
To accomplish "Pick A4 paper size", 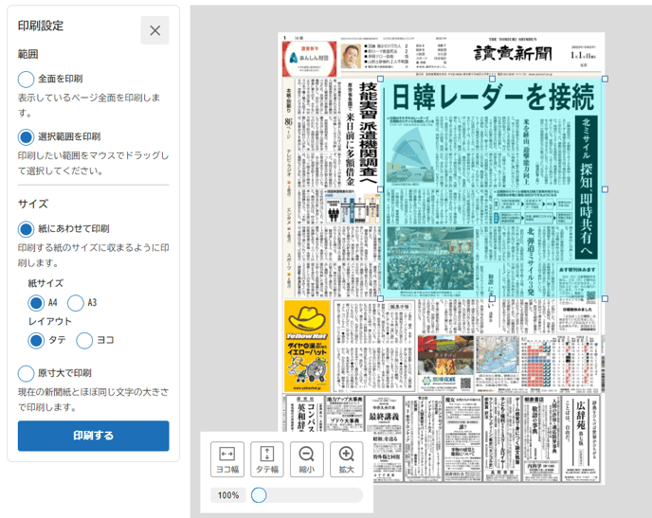I will click(x=36, y=303).
